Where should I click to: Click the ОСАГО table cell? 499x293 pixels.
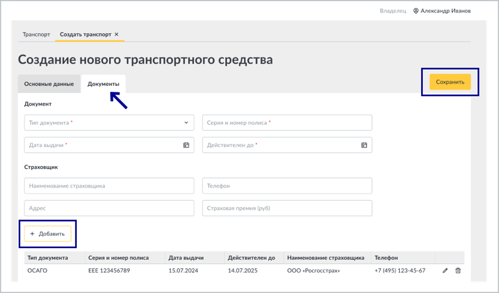(37, 271)
